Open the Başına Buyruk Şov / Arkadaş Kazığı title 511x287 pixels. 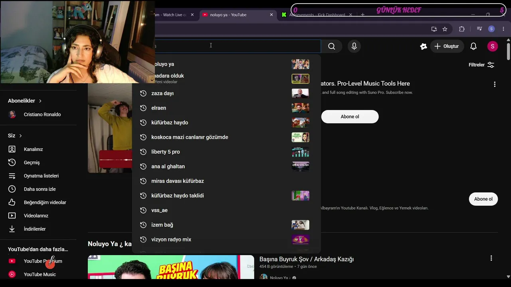[307, 259]
